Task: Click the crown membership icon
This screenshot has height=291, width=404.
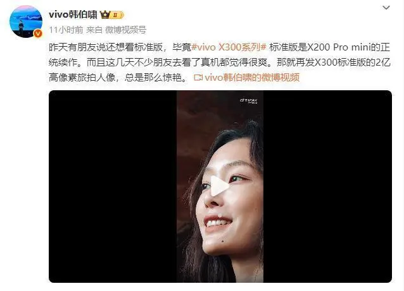Action: tap(105, 15)
